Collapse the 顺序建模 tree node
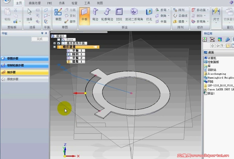This screenshot has width=234, height=159. [54, 47]
